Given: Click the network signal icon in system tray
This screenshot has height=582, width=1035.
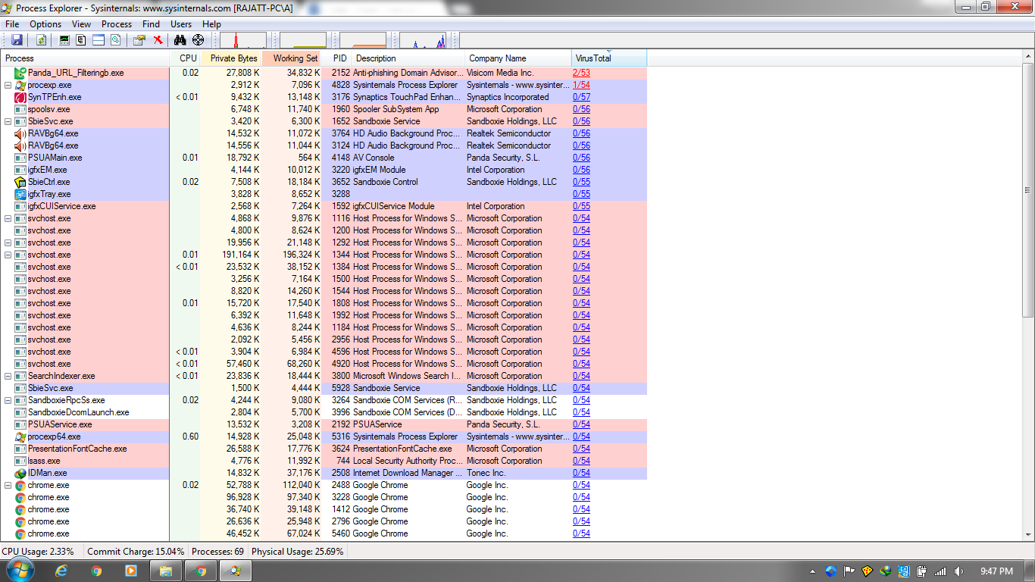Looking at the screenshot, I should 940,571.
